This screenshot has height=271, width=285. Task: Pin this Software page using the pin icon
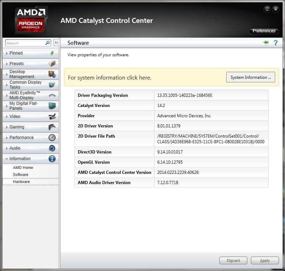(266, 43)
